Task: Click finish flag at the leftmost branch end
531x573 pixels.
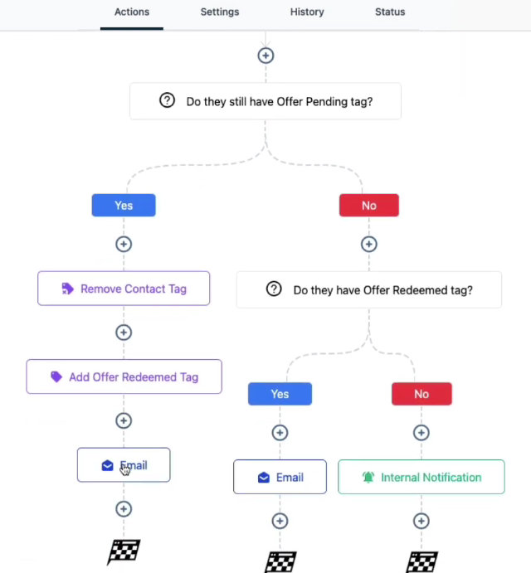Action: pyautogui.click(x=124, y=551)
